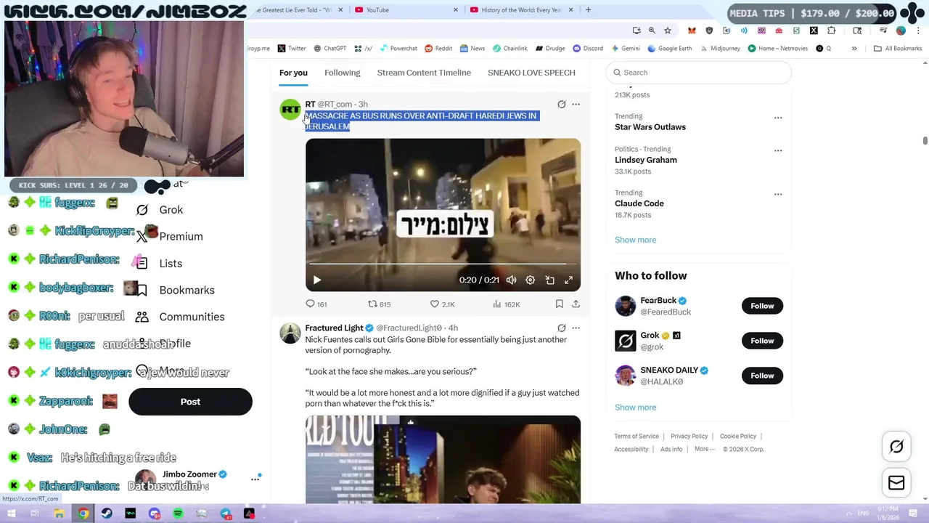Switch to the YouTube browser tab
This screenshot has height=523, width=929.
coord(406,9)
